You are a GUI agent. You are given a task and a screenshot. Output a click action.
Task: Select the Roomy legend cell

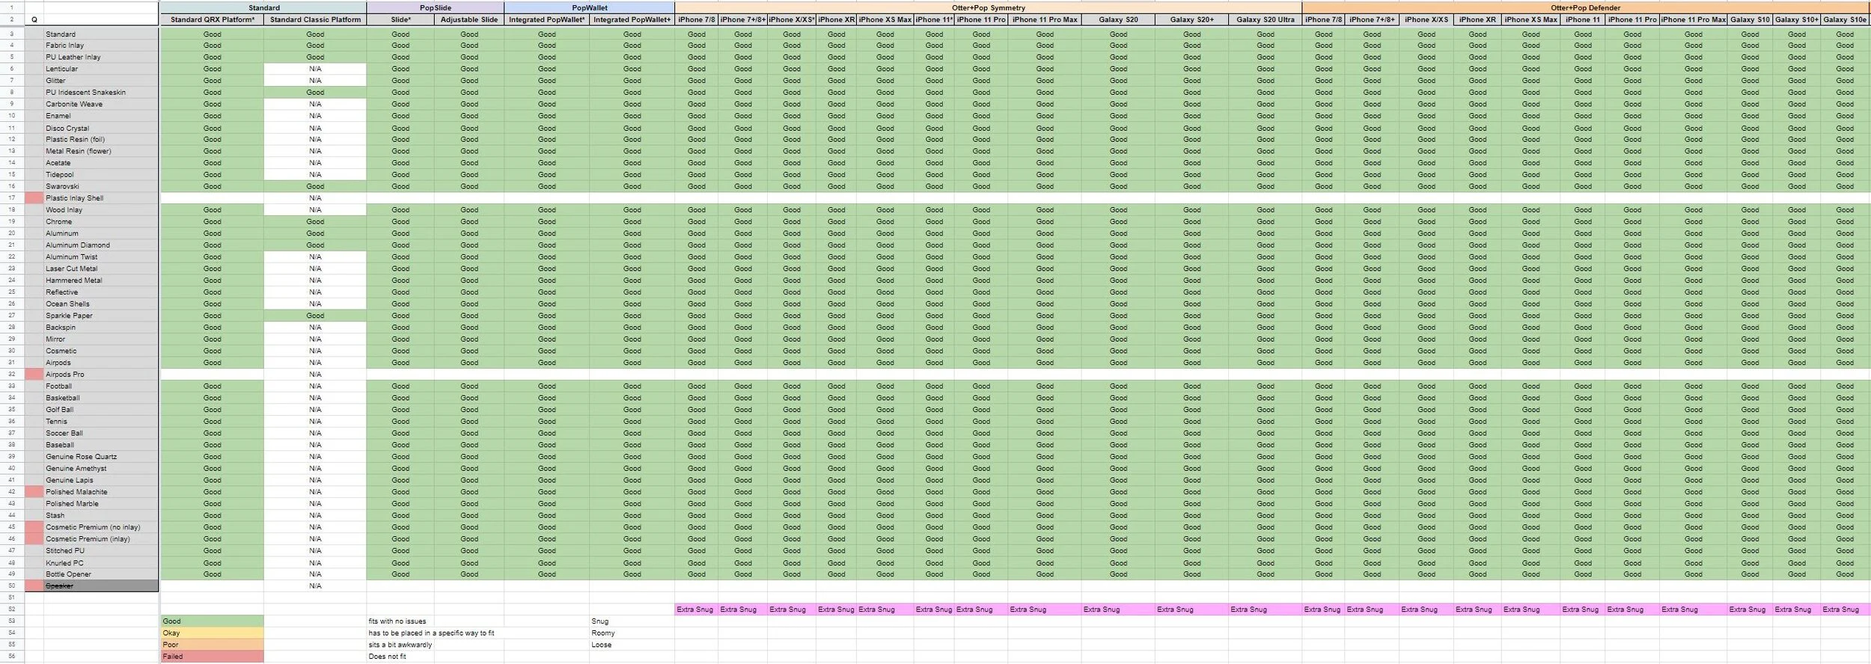coord(632,633)
